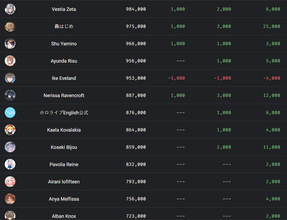Click the ホロライブEnglish公式 channel name
Image resolution: width=287 pixels, height=220 pixels.
[64, 113]
